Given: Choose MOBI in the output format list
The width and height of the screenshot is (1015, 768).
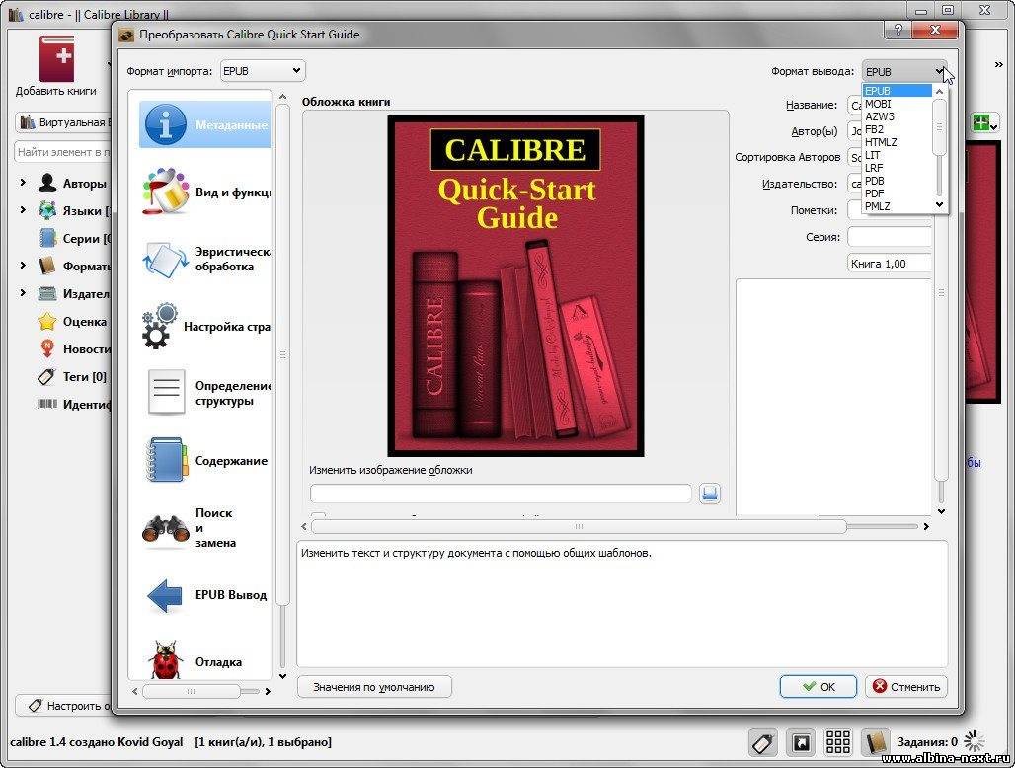Looking at the screenshot, I should [x=898, y=104].
